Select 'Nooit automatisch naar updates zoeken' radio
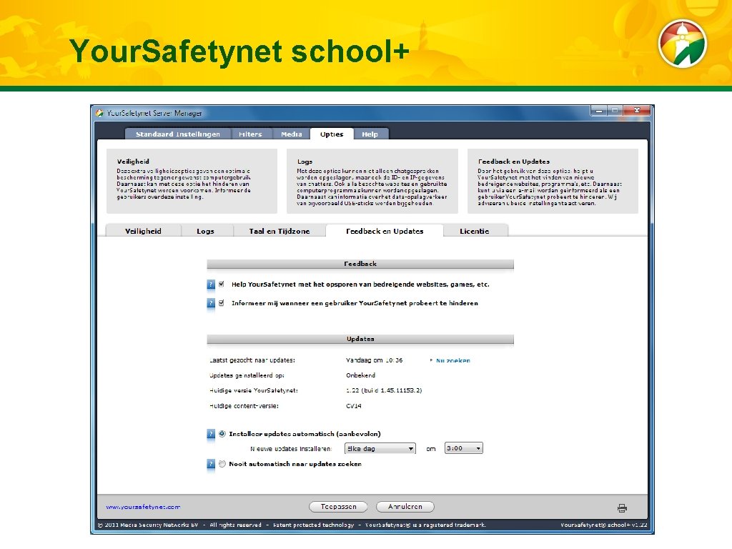 pos(222,463)
